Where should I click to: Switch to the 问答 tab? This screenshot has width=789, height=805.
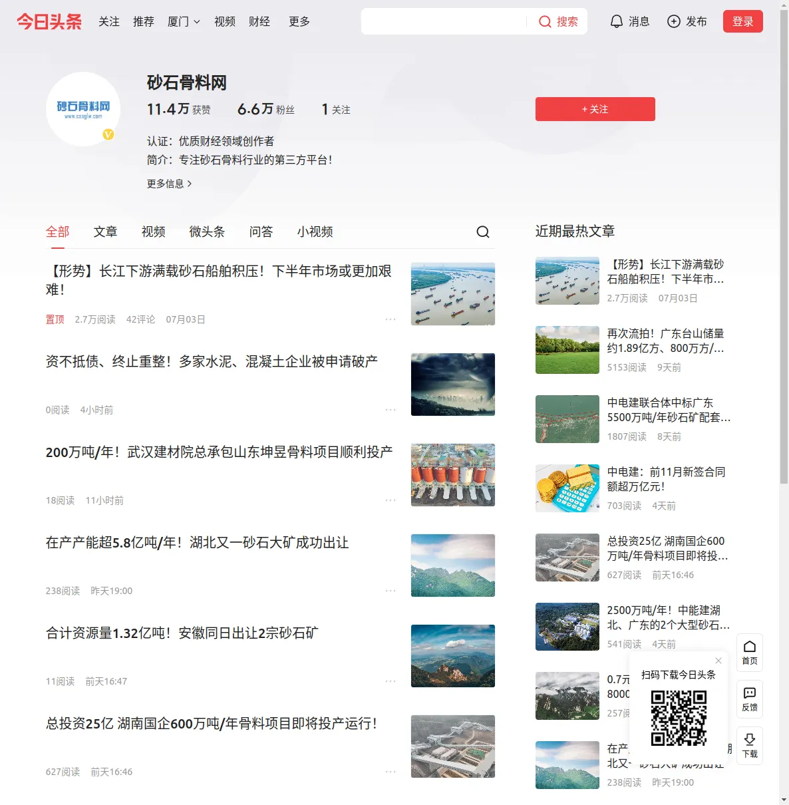(x=261, y=232)
